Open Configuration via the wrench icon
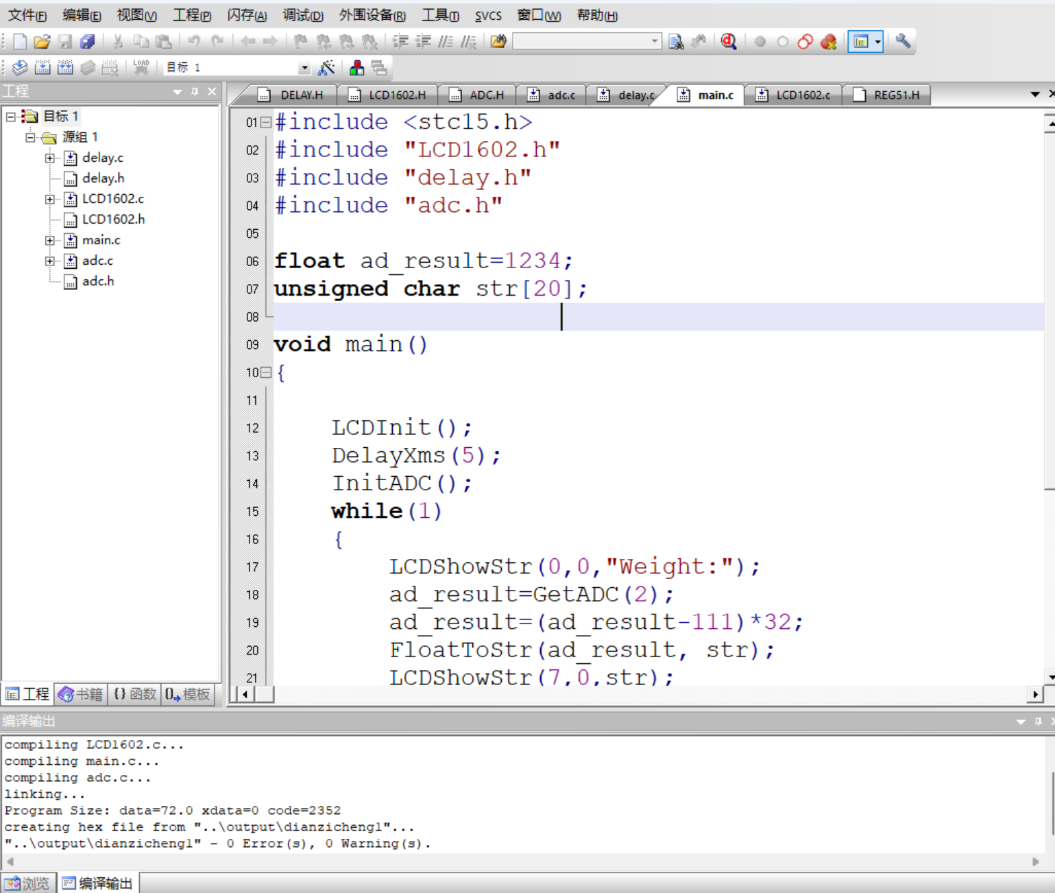This screenshot has height=893, width=1055. tap(903, 41)
